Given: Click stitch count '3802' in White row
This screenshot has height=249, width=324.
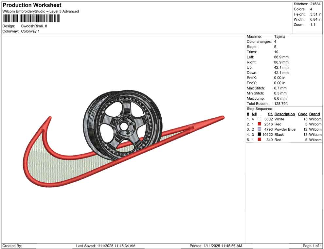Looking at the screenshot, I should click(268, 119).
